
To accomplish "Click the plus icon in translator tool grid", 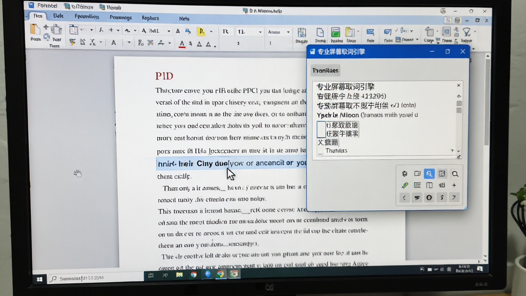I will click(454, 185).
